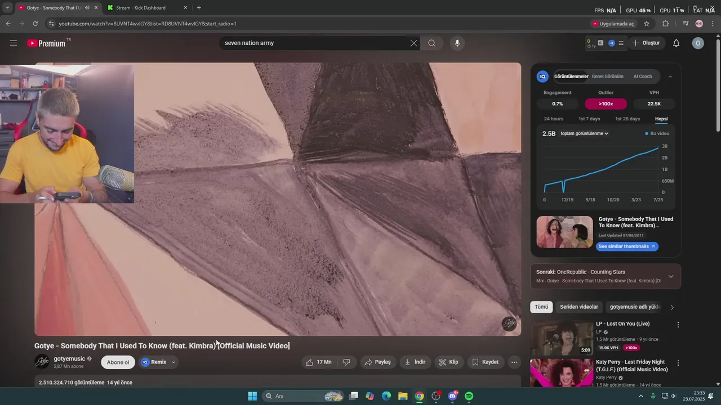Screen dimensions: 721x405
Task: Open the gotyemusic channel name link
Action: pos(69,359)
